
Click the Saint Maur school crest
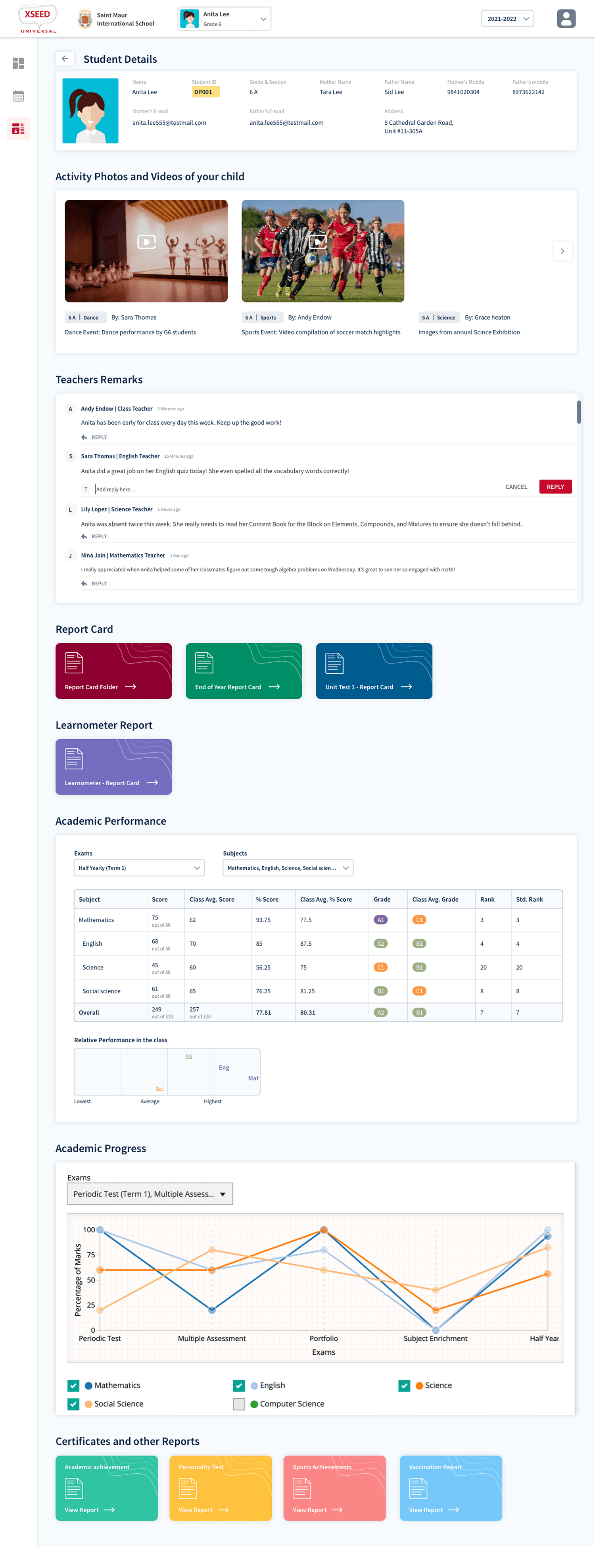[x=85, y=19]
